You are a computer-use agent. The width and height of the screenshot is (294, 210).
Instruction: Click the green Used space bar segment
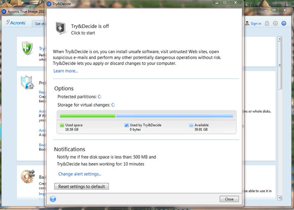(88, 116)
